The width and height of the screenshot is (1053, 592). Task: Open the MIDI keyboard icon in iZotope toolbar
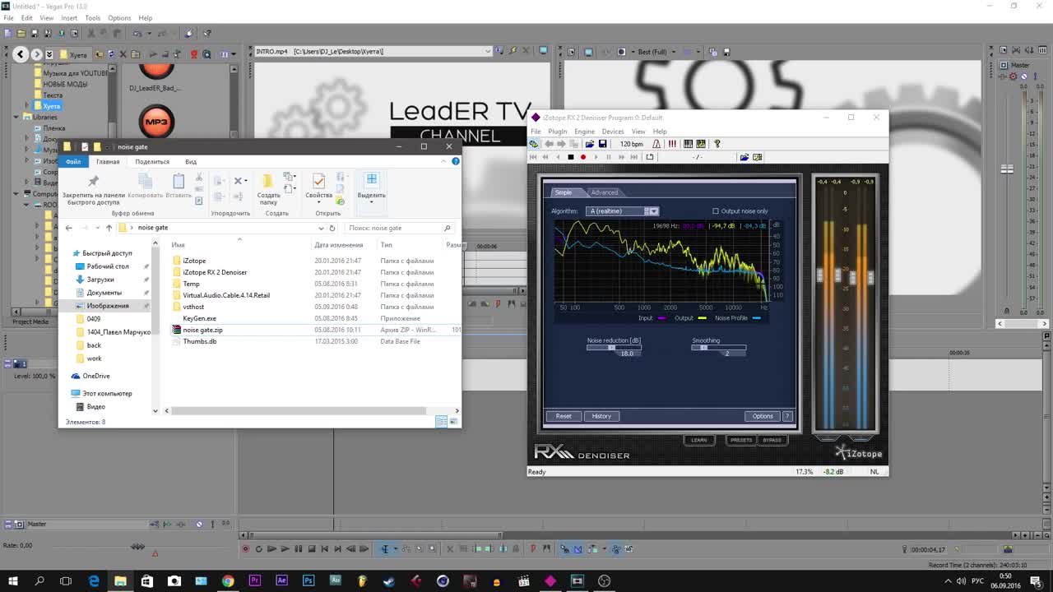[688, 144]
